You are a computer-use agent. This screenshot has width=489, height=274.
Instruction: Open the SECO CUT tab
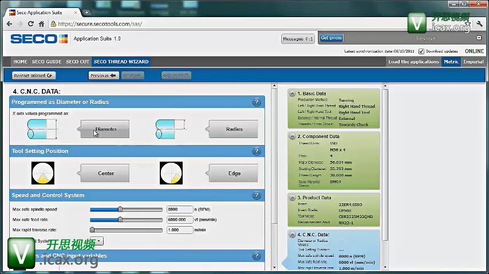(77, 62)
